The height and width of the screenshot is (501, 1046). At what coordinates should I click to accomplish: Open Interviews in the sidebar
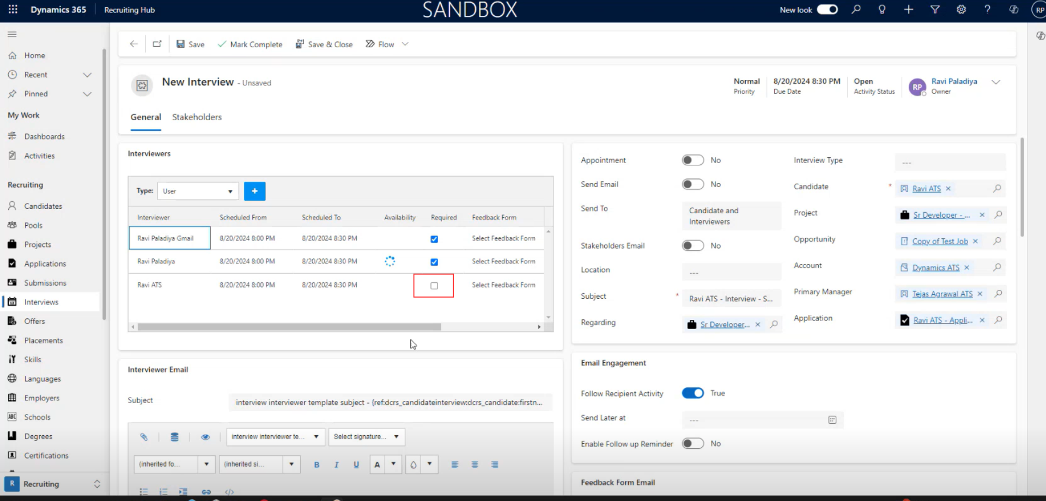[x=41, y=302]
